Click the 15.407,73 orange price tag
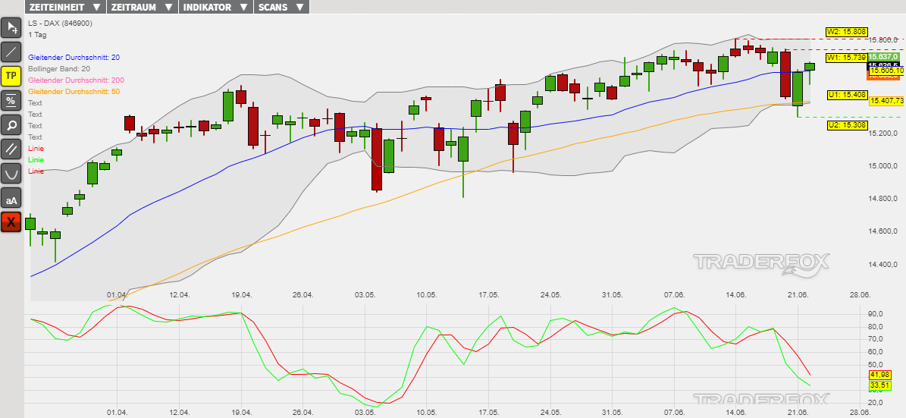The height and width of the screenshot is (418, 906). (887, 101)
